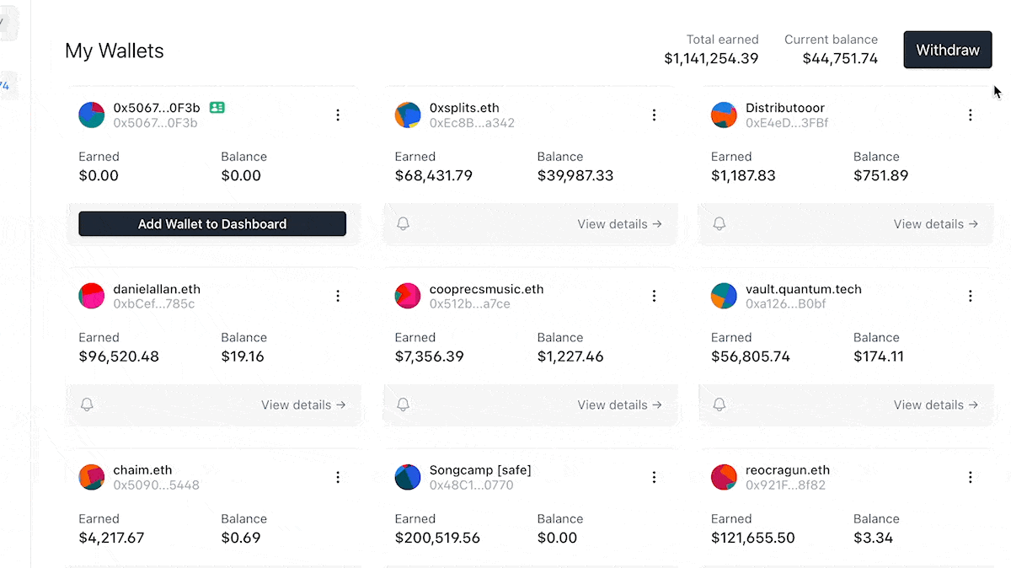Open the options menu for reocragun.eth
Screen dimensions: 1011x568
(971, 477)
